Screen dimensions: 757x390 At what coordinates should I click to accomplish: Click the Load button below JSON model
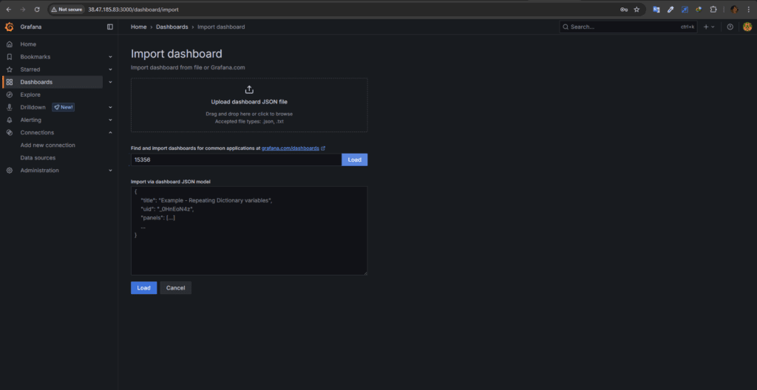point(144,287)
